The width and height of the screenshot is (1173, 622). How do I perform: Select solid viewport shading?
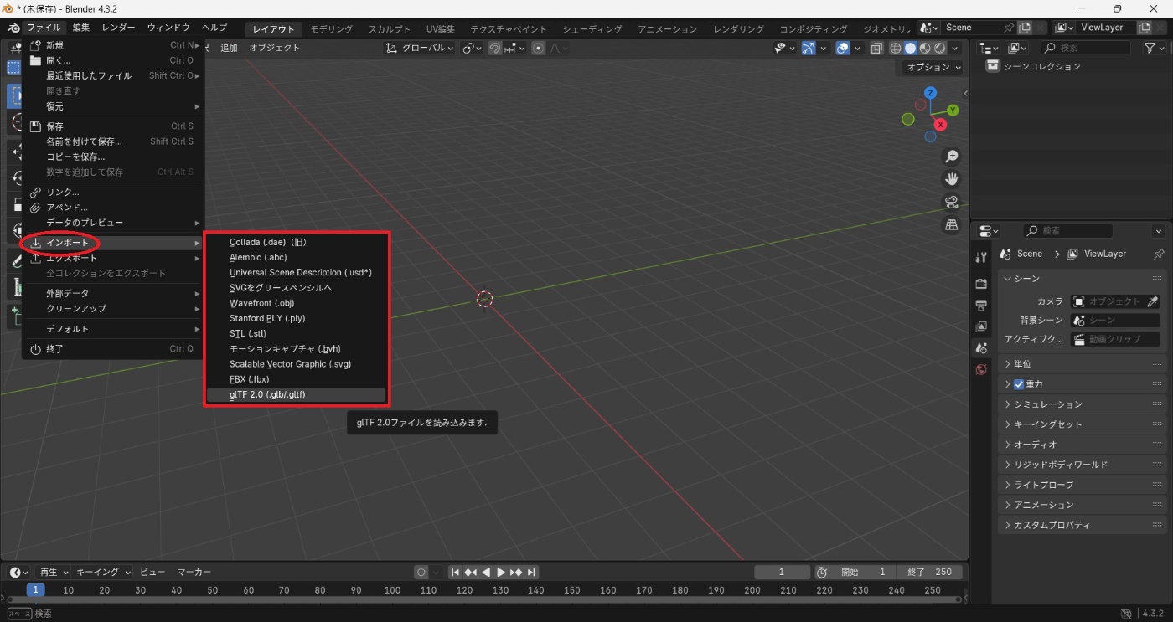point(911,49)
